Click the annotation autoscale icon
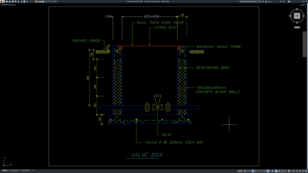 (279, 171)
